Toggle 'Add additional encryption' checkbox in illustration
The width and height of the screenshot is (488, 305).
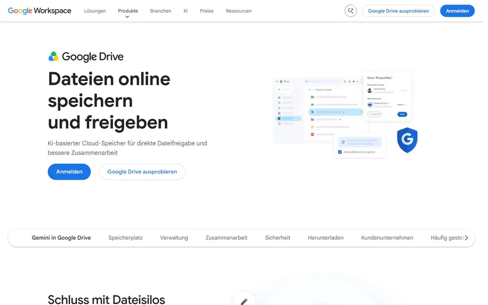pos(340,152)
